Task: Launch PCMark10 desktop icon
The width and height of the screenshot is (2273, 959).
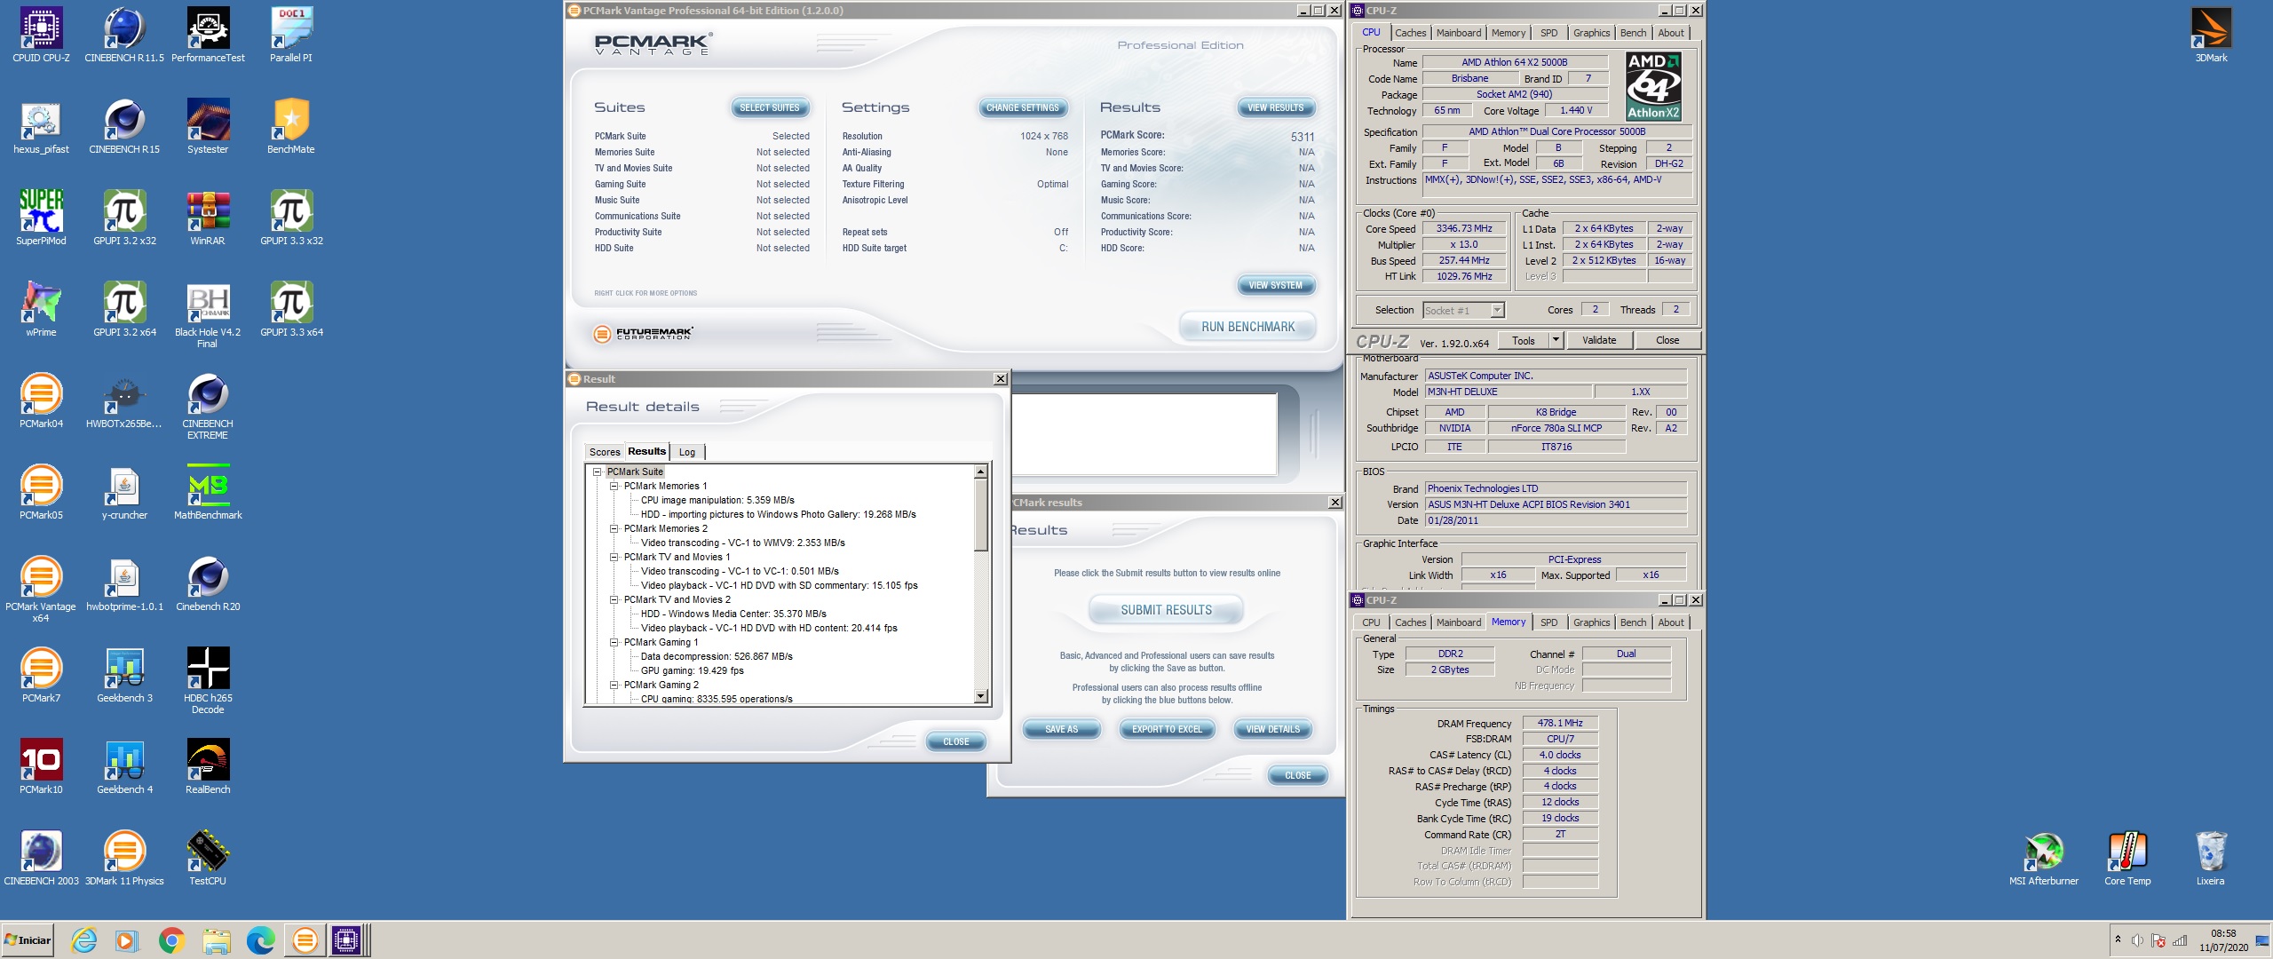Action: tap(41, 767)
